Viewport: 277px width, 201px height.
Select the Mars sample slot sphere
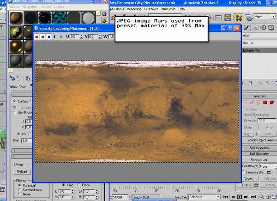pos(16,18)
